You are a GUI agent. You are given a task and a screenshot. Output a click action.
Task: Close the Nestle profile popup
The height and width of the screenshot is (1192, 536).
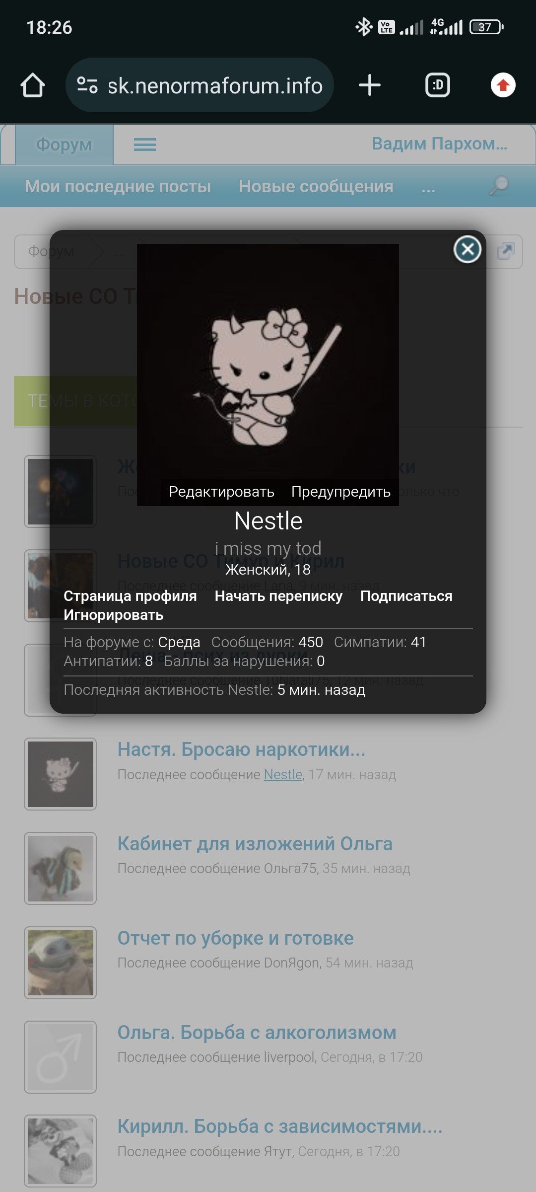(x=468, y=249)
